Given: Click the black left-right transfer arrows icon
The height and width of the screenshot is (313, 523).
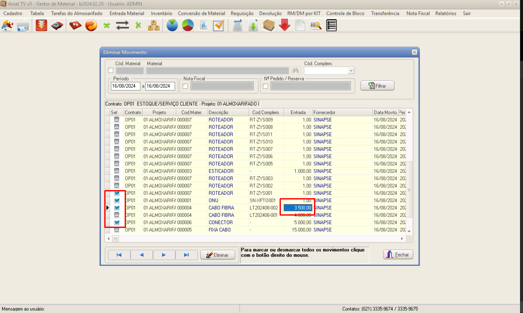Looking at the screenshot, I should point(123,26).
